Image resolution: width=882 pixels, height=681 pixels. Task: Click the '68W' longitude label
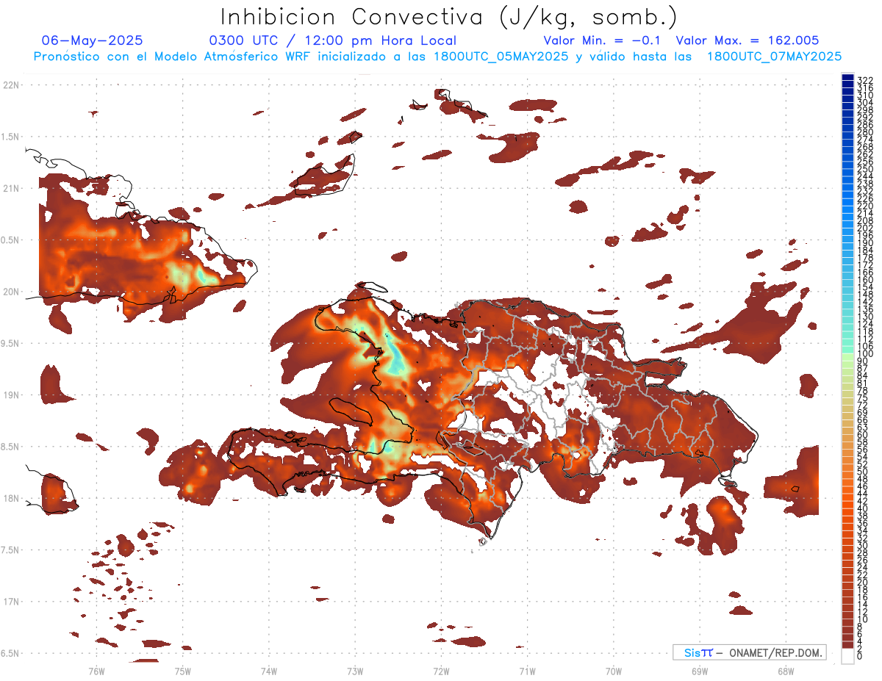pyautogui.click(x=786, y=670)
